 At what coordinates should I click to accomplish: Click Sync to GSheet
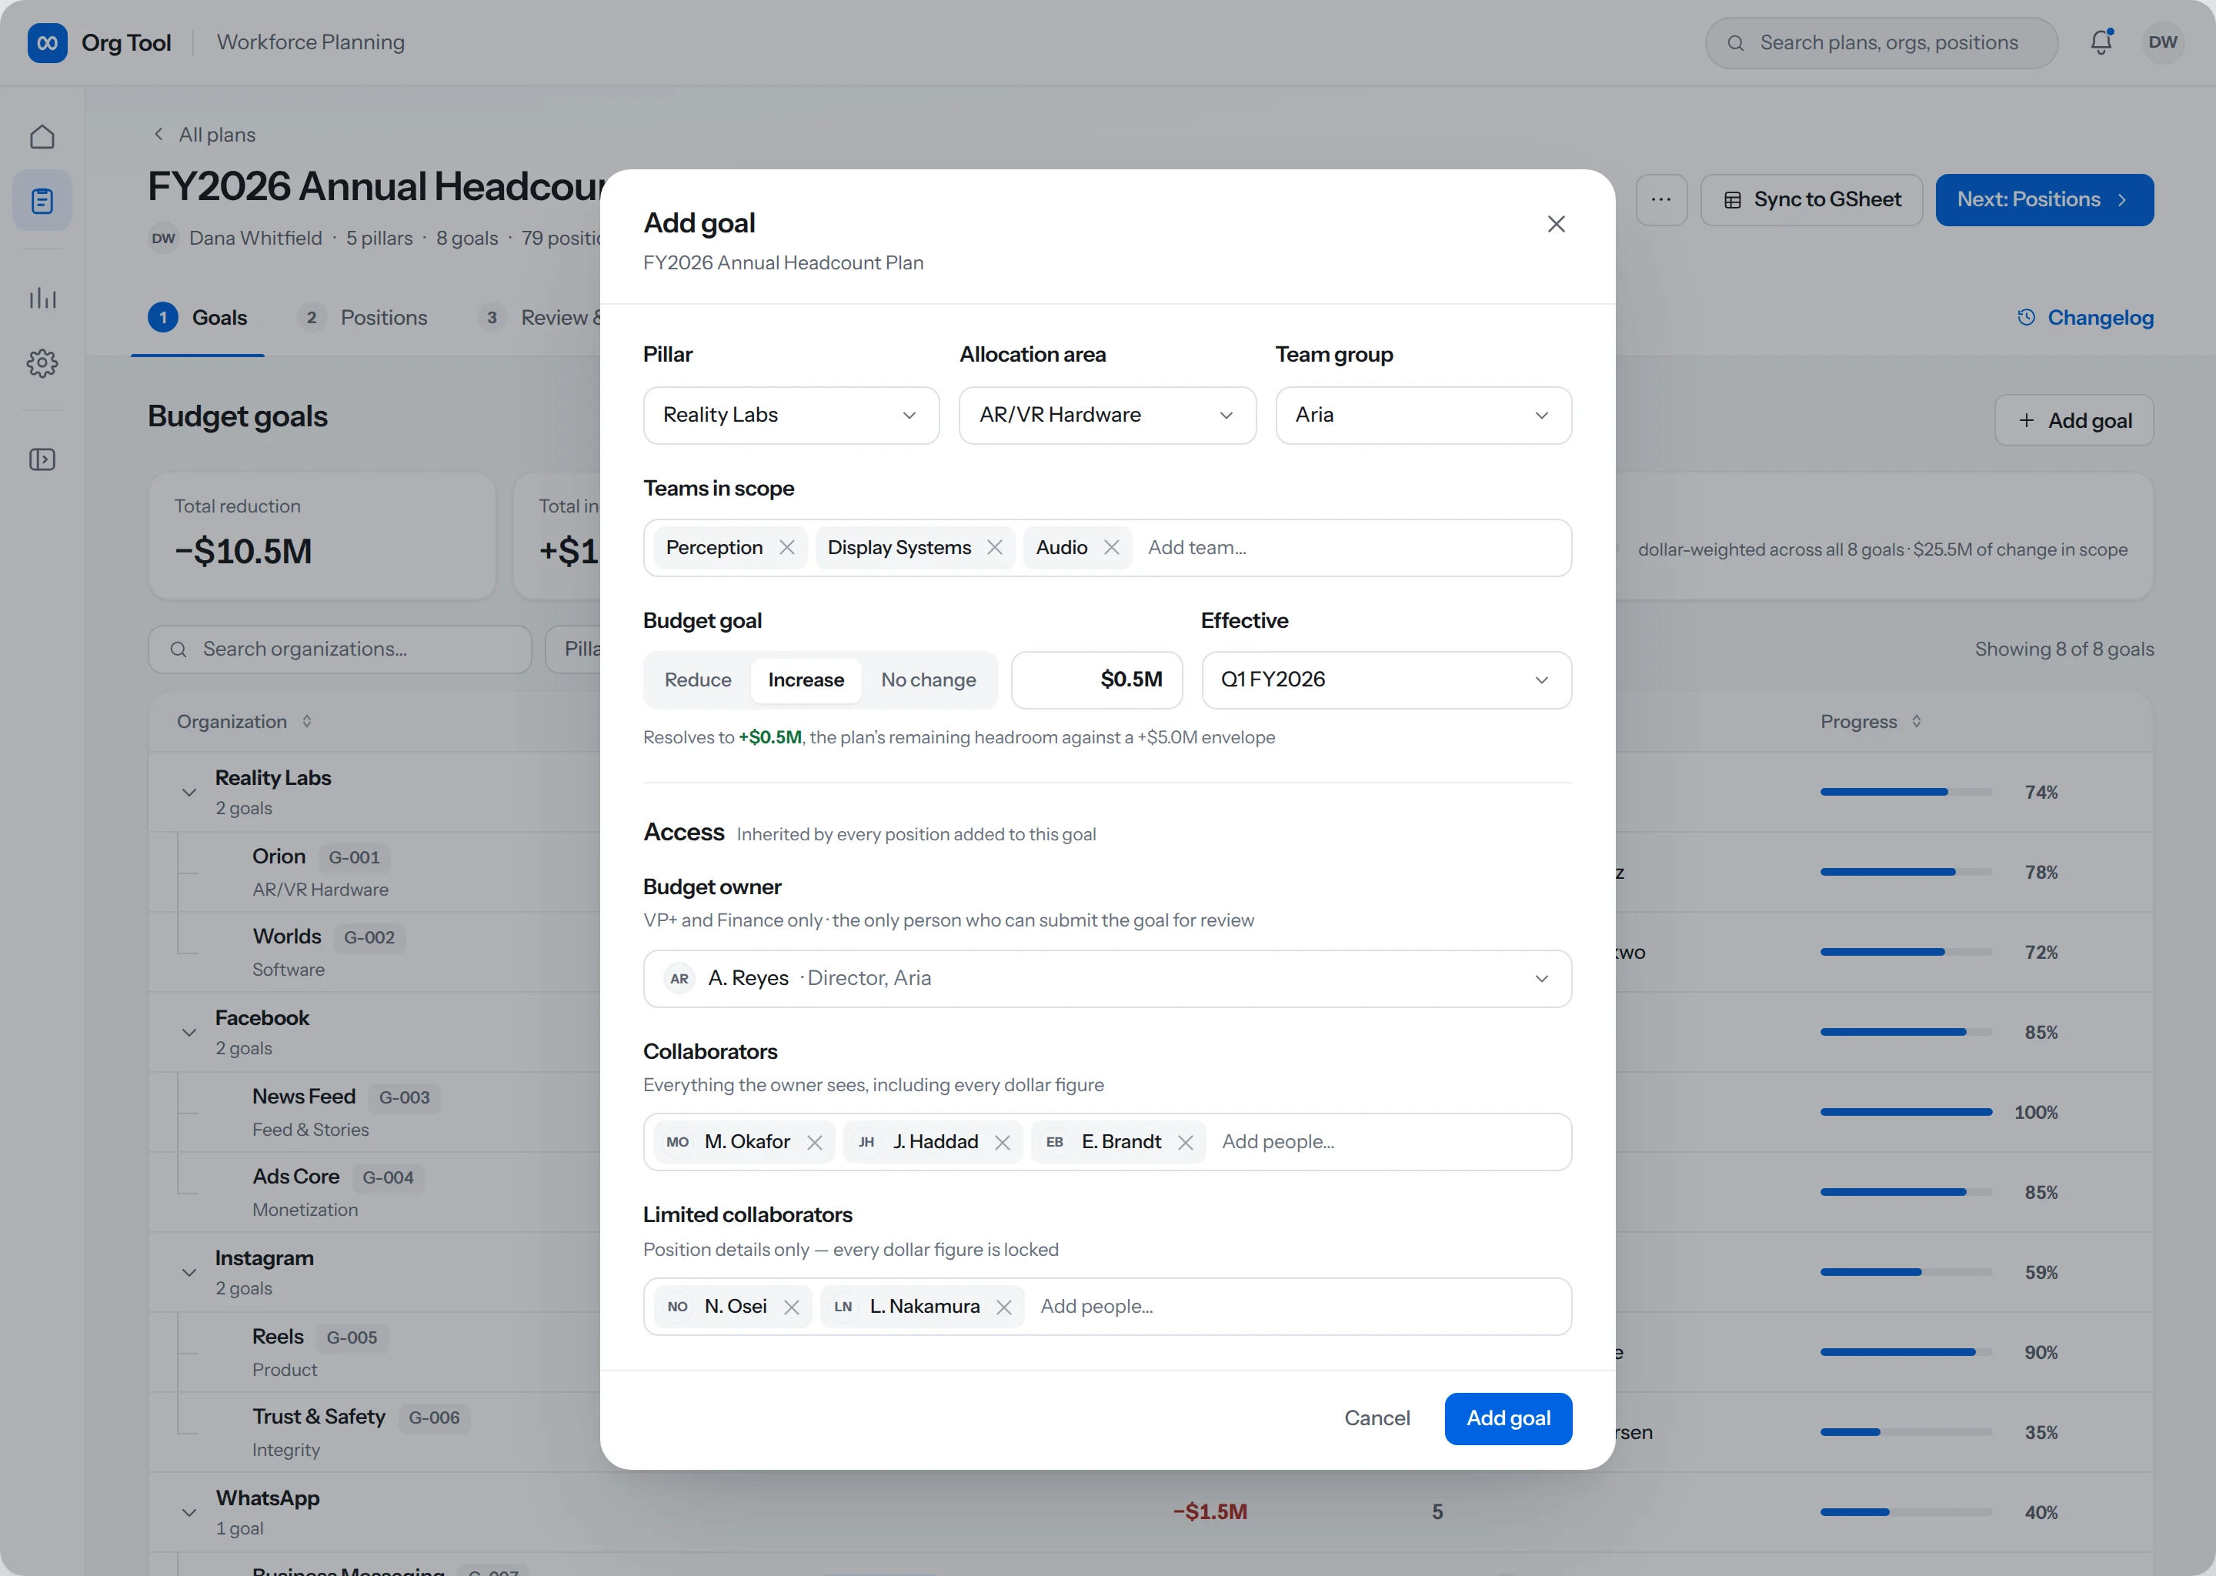coord(1811,200)
